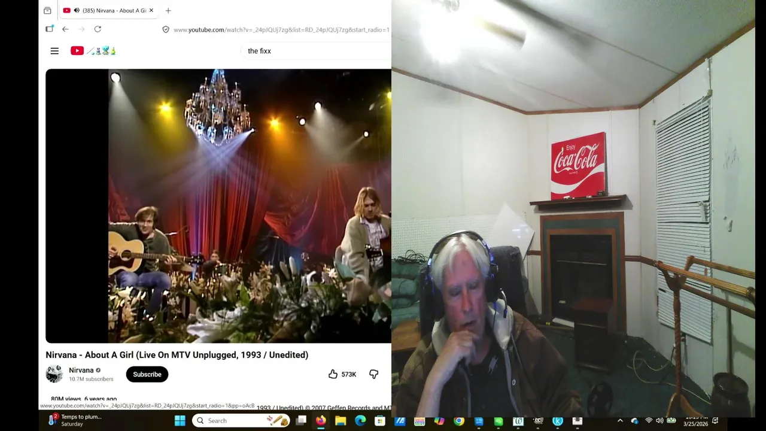Viewport: 766px width, 431px height.
Task: Open Microsoft Edge from the taskbar
Action: [x=360, y=421]
